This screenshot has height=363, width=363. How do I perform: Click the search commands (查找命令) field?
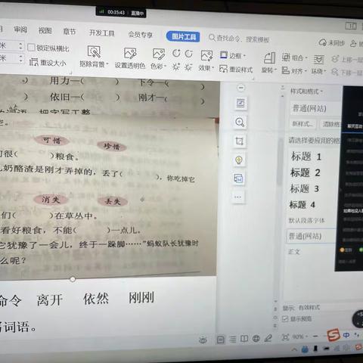click(239, 39)
